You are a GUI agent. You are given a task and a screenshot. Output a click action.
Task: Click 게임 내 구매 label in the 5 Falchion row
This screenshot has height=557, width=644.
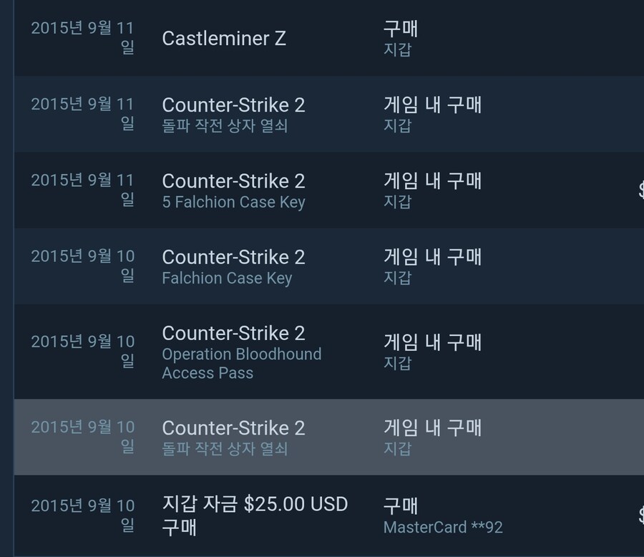432,181
